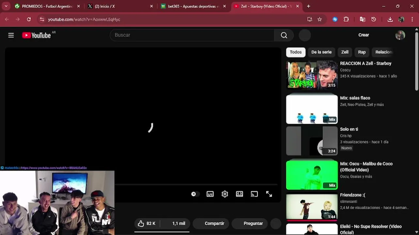Viewport: 419px width, 235px height.
Task: Enter full screen in the video player
Action: coord(269,194)
